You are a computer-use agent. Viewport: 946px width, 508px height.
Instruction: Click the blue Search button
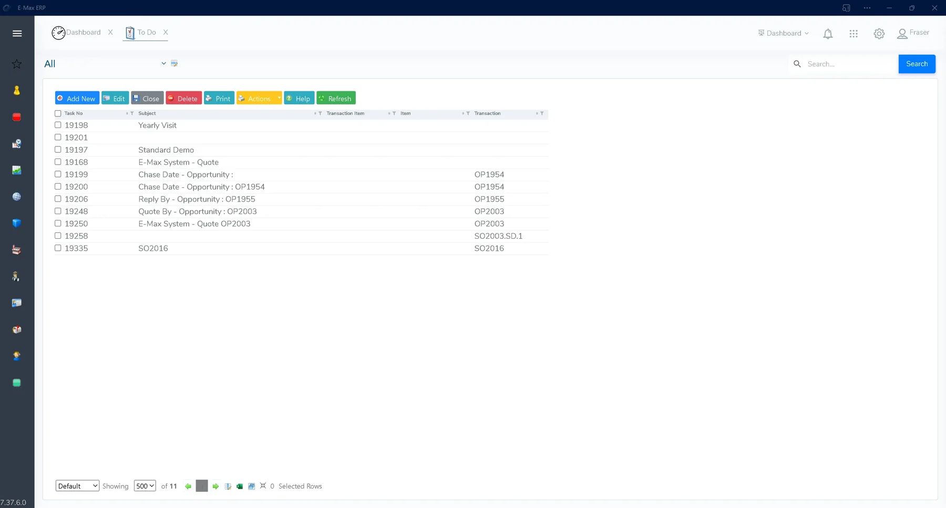point(917,64)
